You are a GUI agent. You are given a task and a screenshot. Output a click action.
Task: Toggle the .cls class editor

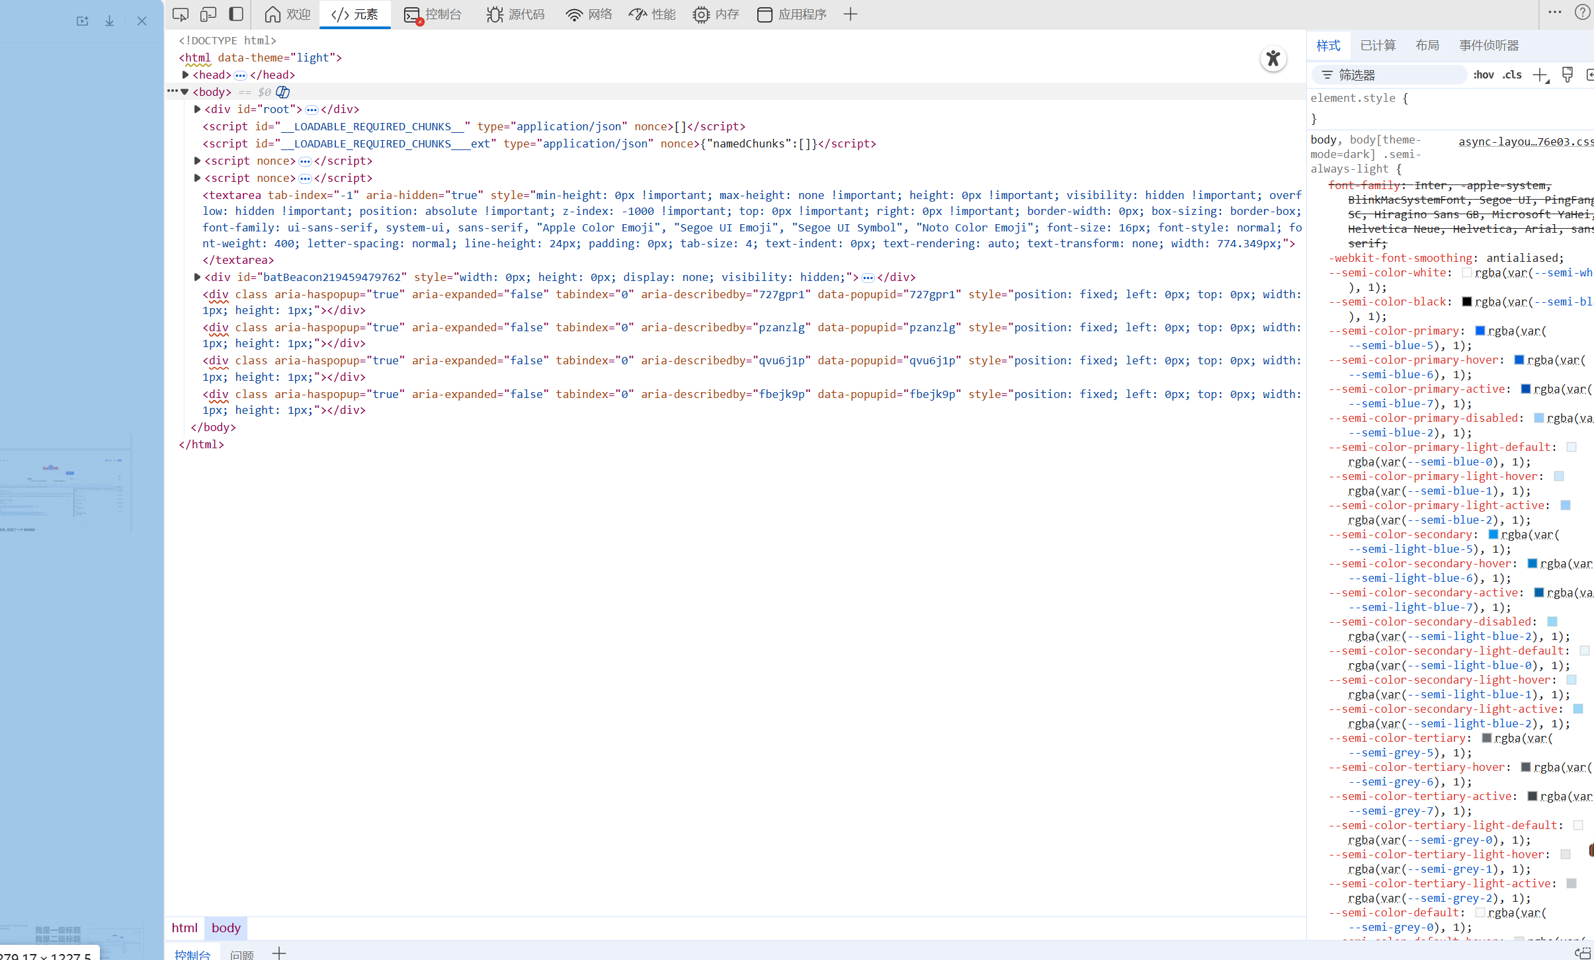(1512, 75)
